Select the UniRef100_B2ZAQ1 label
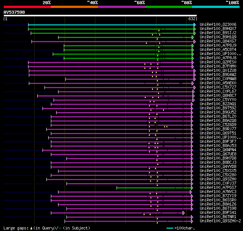Screen dimensions: 243x231 point(218,104)
